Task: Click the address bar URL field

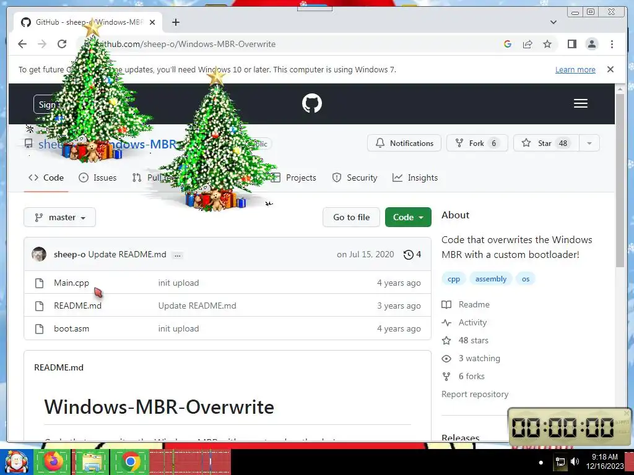Action: 283,44
